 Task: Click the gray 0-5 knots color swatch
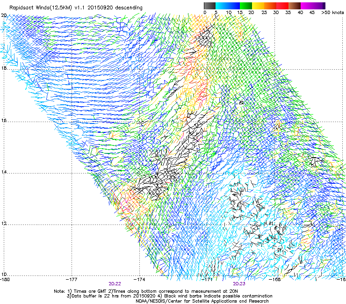209,6
